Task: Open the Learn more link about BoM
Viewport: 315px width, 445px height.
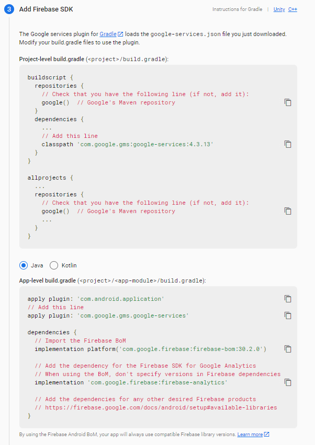Action: coord(250,435)
